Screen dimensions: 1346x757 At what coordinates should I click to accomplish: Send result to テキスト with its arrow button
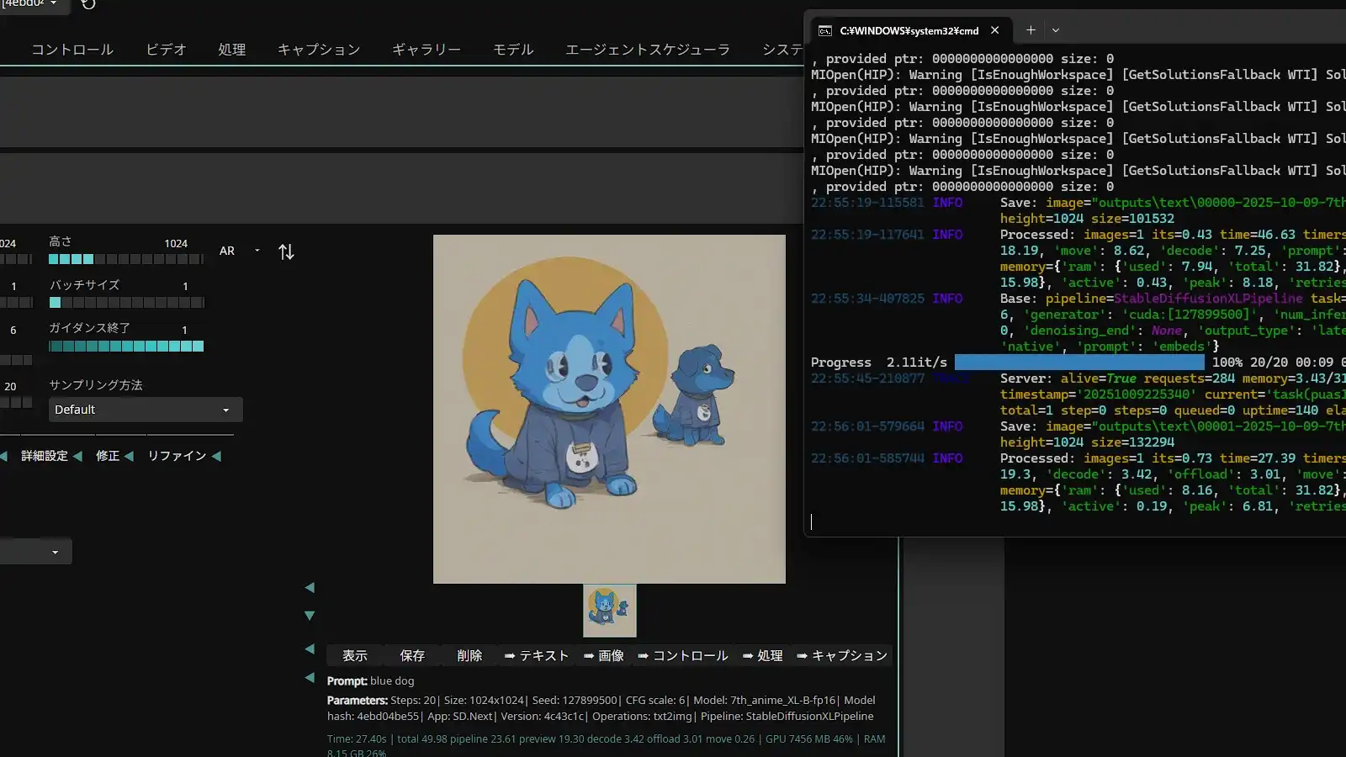pyautogui.click(x=536, y=655)
